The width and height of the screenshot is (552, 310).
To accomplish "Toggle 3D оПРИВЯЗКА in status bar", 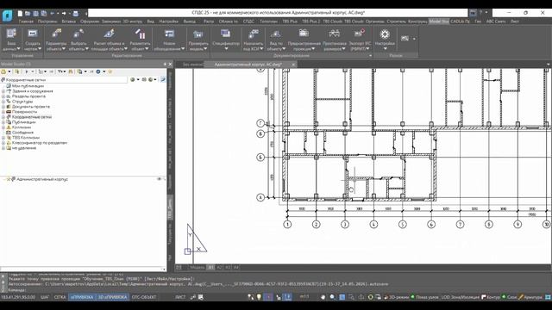I will [x=112, y=297].
